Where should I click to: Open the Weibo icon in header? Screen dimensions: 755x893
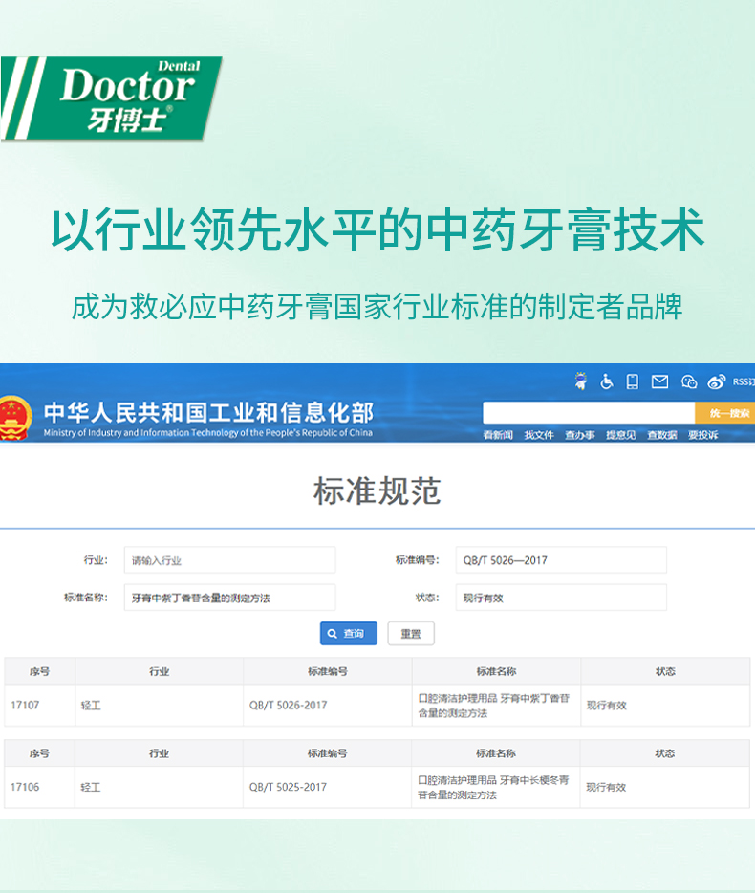(x=716, y=382)
